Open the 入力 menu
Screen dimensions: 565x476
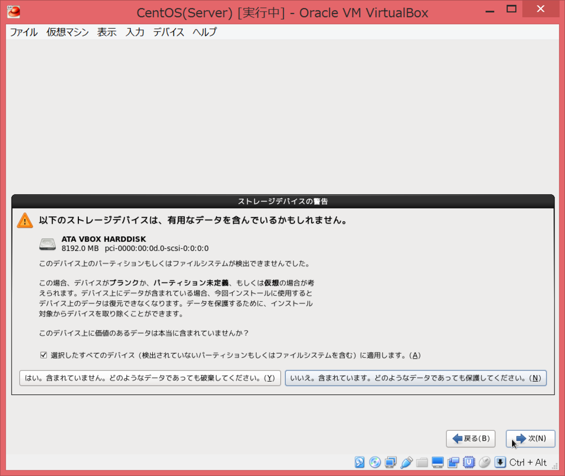(x=135, y=32)
